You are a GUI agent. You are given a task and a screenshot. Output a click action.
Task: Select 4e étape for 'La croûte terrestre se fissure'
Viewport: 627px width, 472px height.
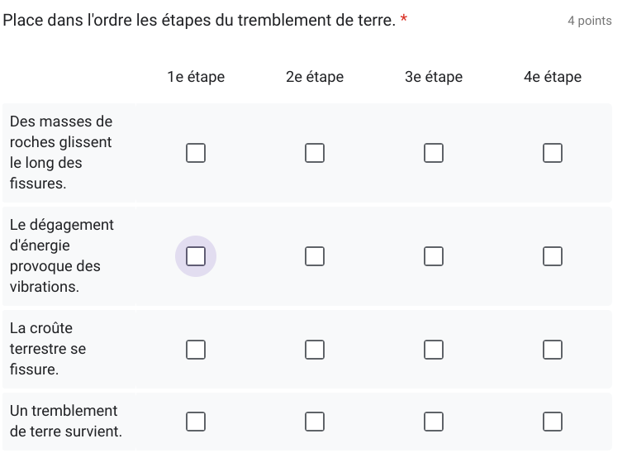click(x=553, y=350)
